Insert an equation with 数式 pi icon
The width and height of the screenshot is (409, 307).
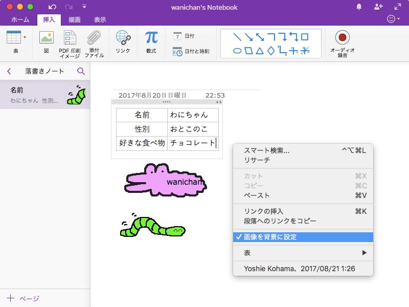151,42
